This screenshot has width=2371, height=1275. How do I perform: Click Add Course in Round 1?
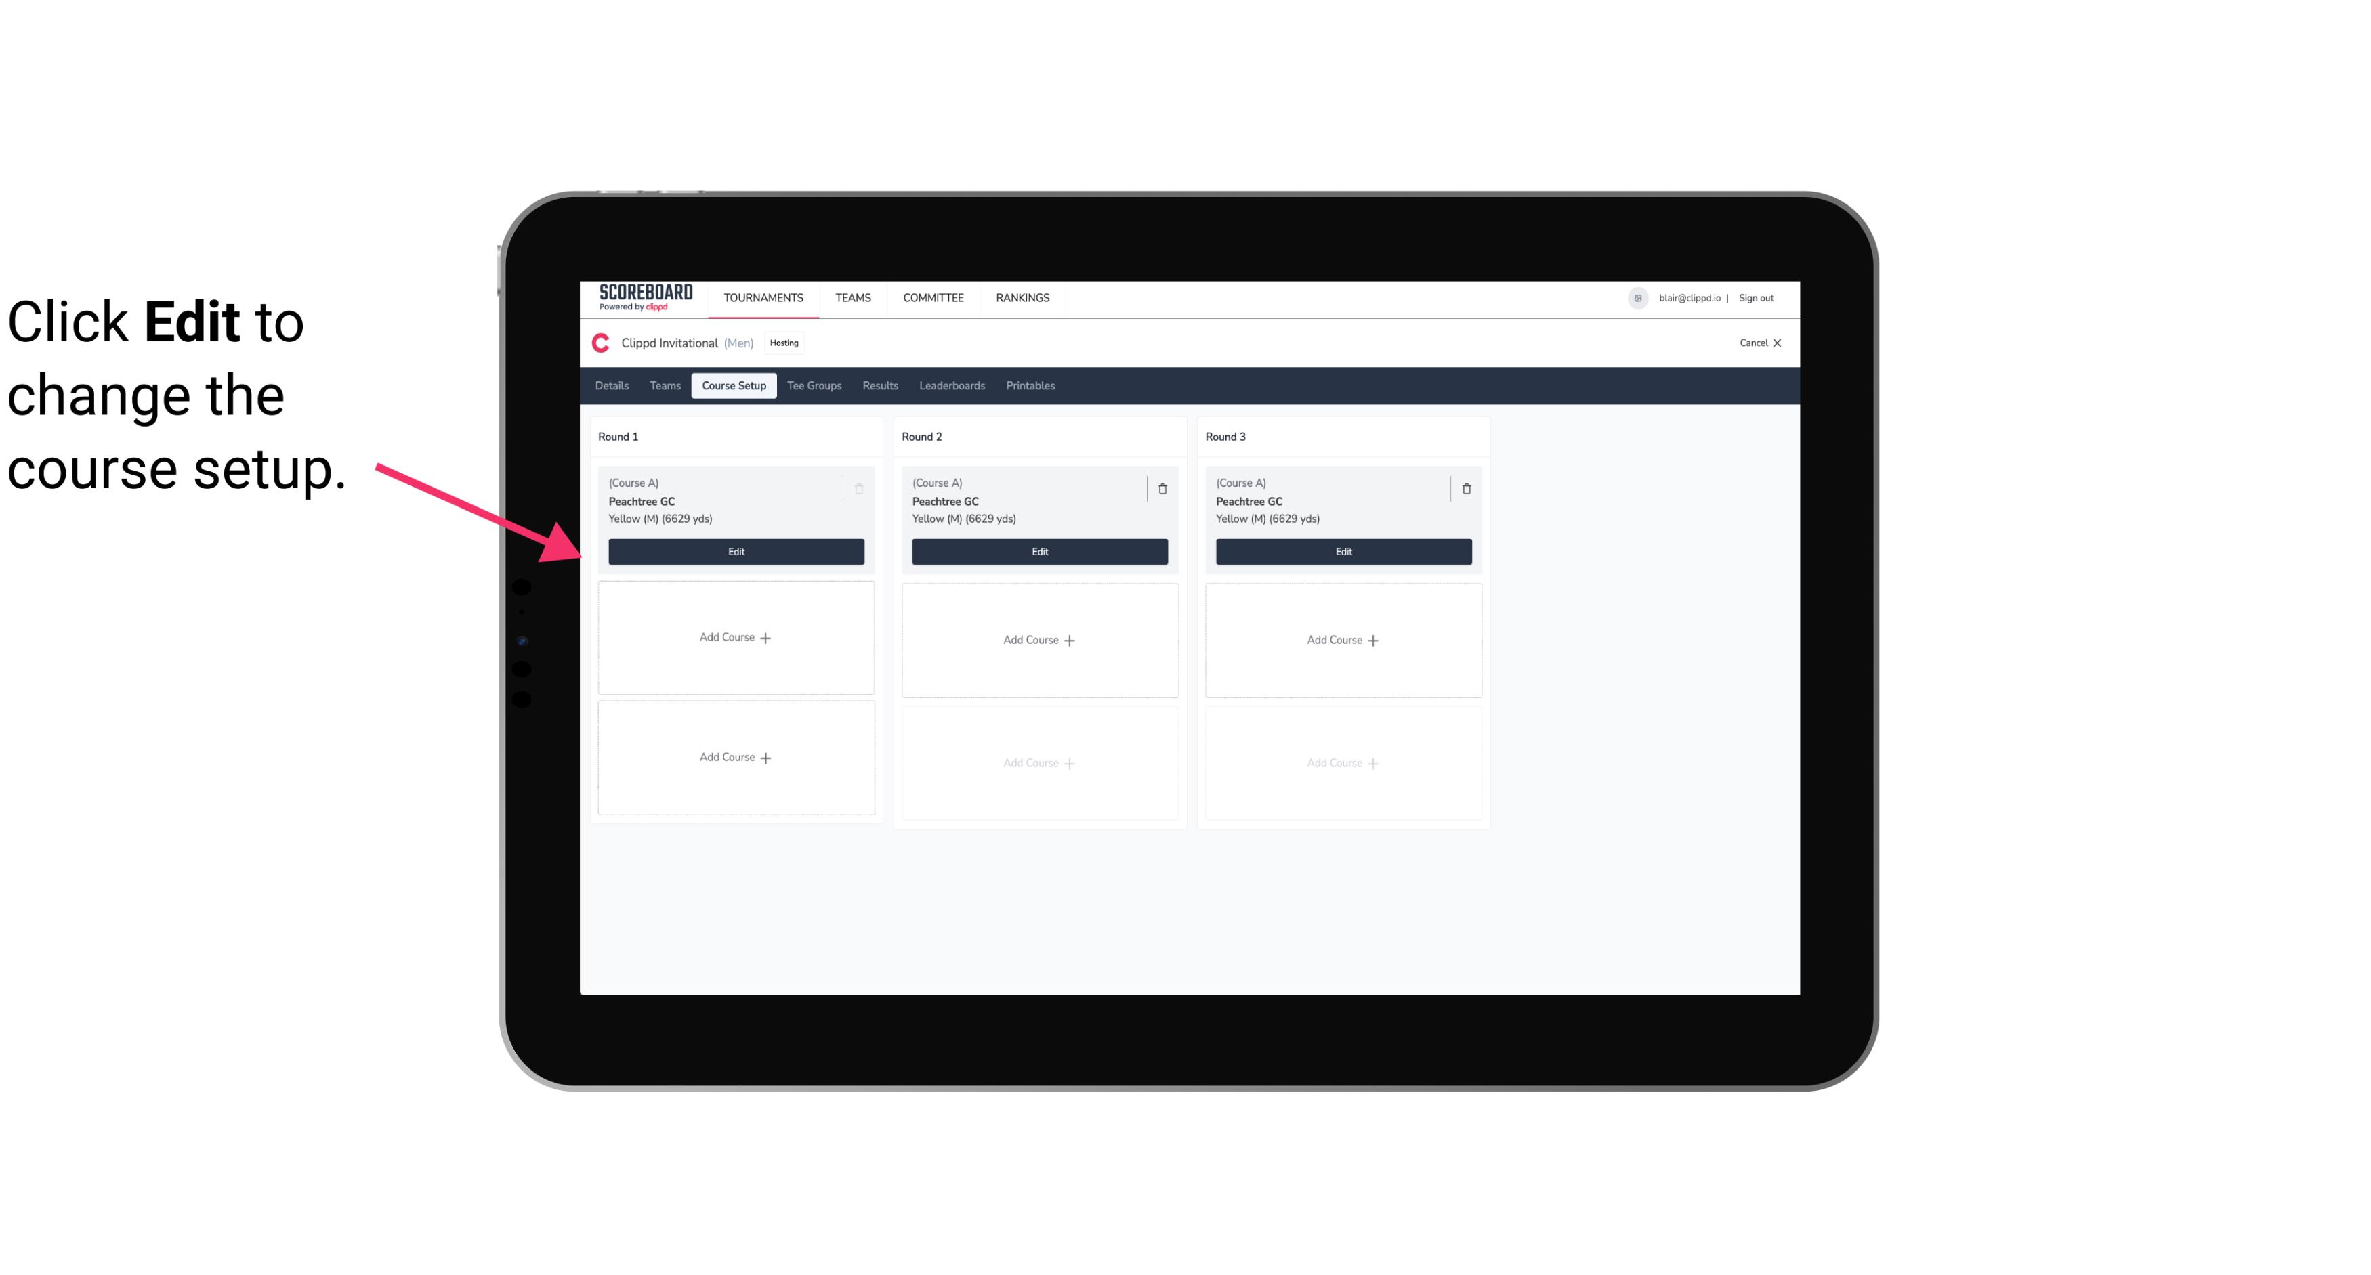coord(735,638)
